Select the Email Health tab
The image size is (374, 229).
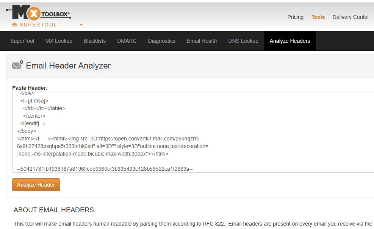(202, 41)
